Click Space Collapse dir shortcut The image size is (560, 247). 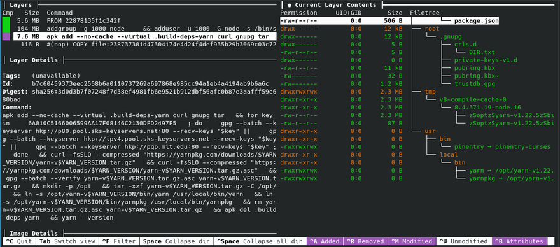[x=177, y=241]
